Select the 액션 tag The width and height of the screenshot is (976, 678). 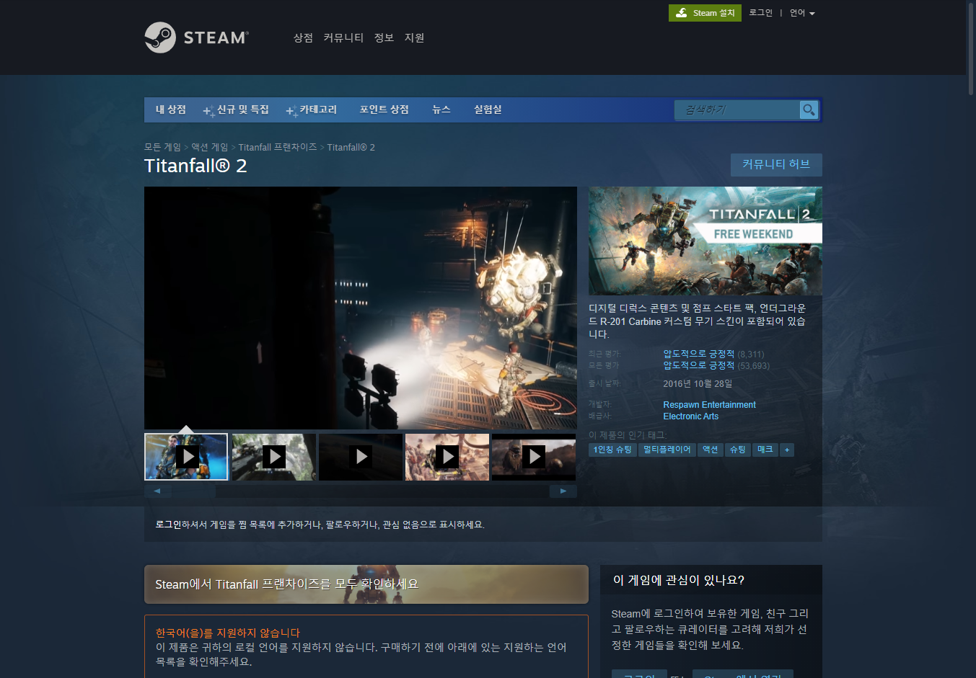711,450
